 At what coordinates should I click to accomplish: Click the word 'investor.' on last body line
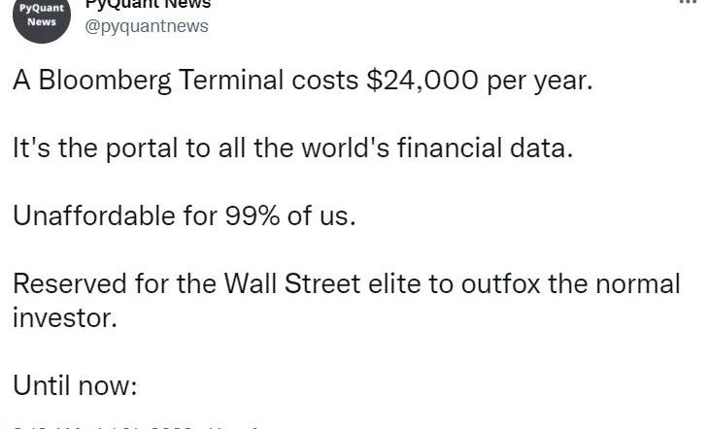point(65,318)
